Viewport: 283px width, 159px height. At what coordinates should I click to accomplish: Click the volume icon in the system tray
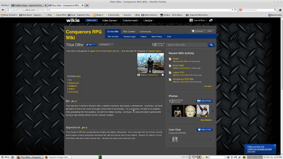[x=235, y=157]
